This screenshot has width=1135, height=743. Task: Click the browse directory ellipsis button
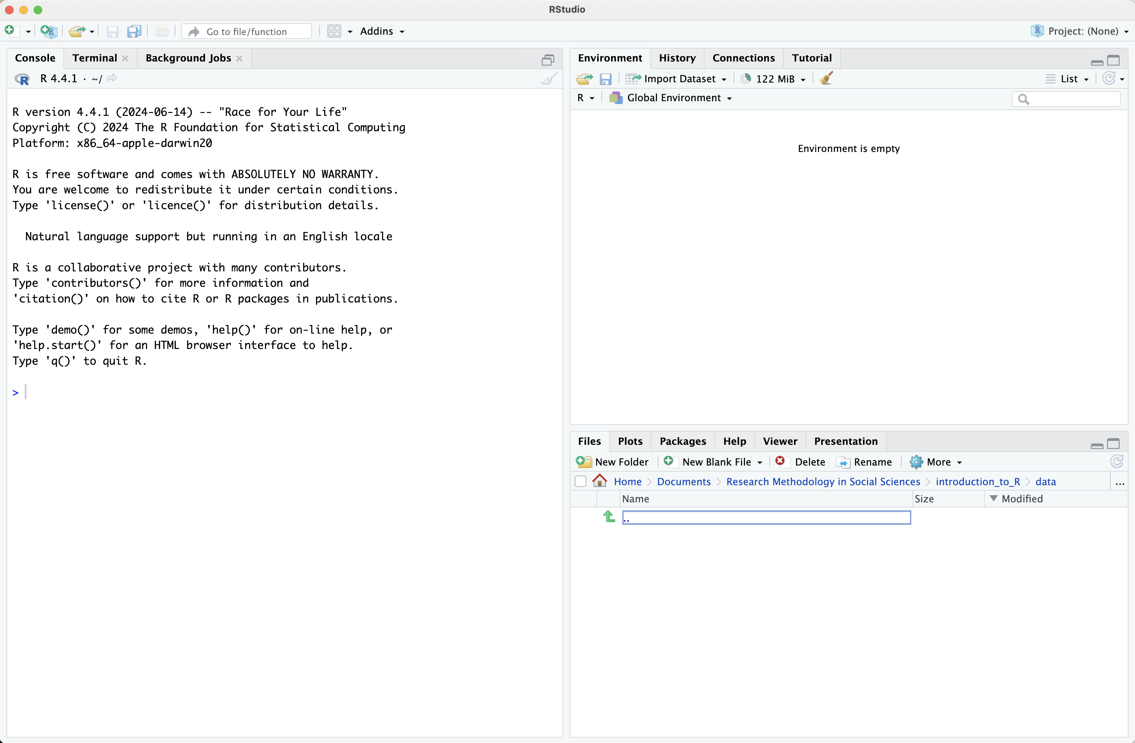(x=1120, y=482)
